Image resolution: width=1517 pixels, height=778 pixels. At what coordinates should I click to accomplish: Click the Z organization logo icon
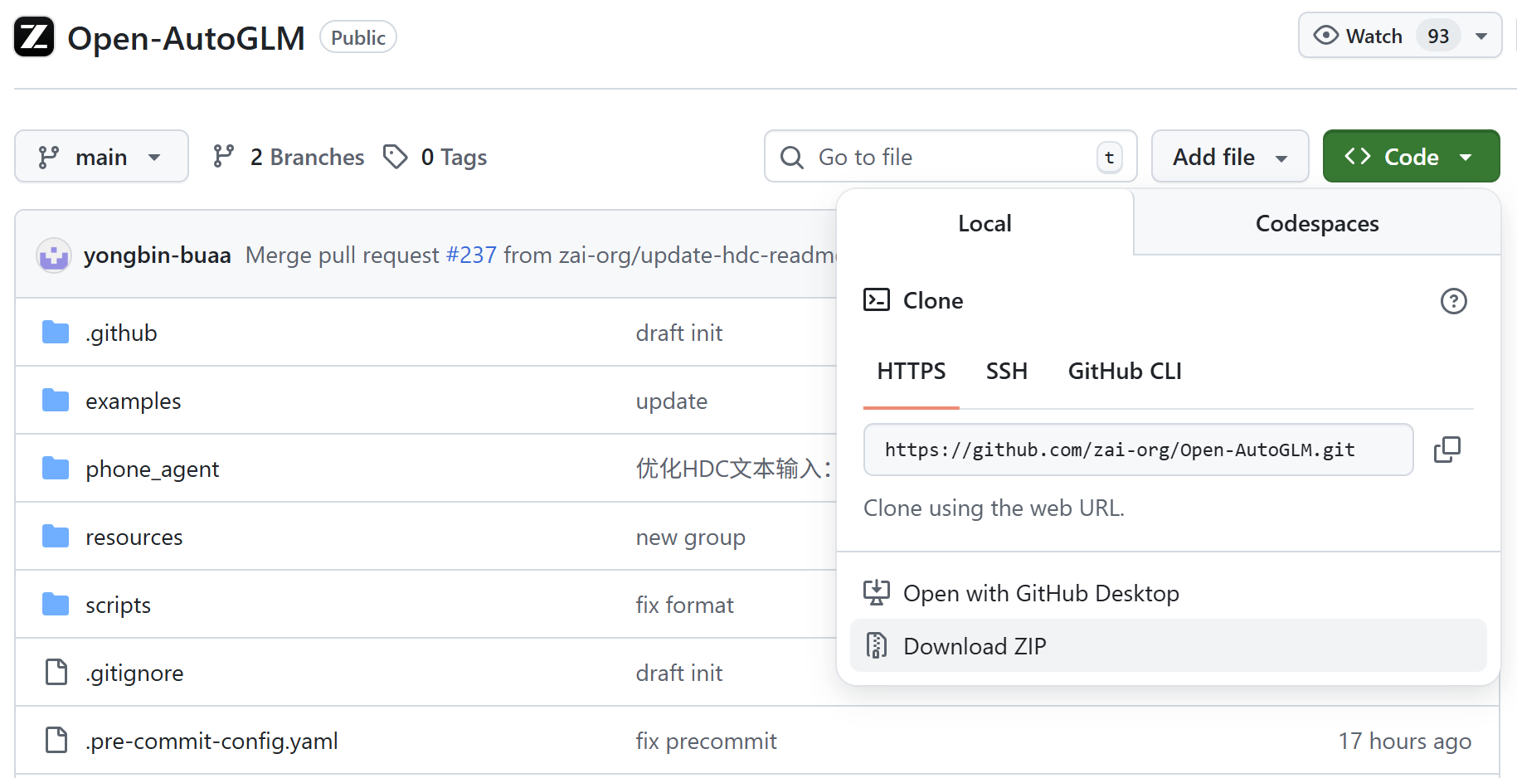click(34, 36)
